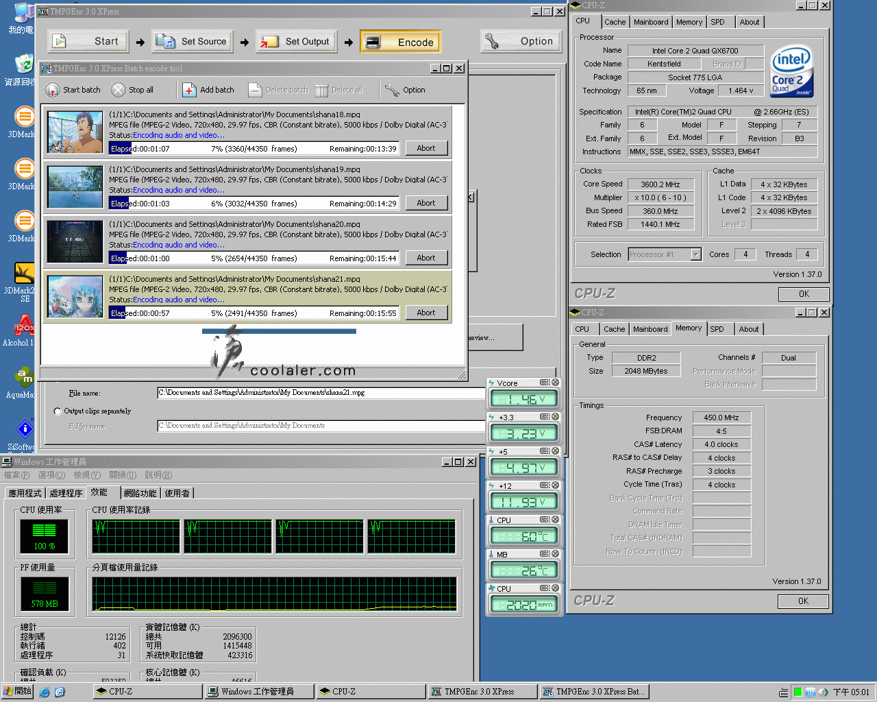The width and height of the screenshot is (877, 702).
Task: Open Windows 工作管理員 taskbar button
Action: (x=260, y=692)
